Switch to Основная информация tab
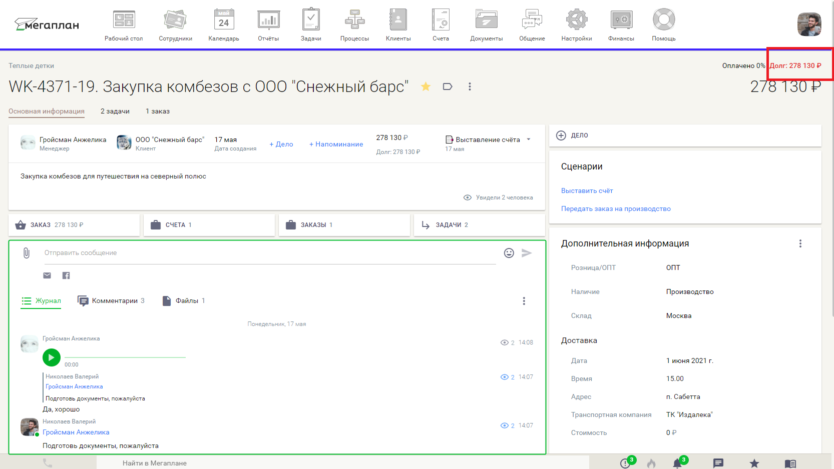 coord(47,111)
